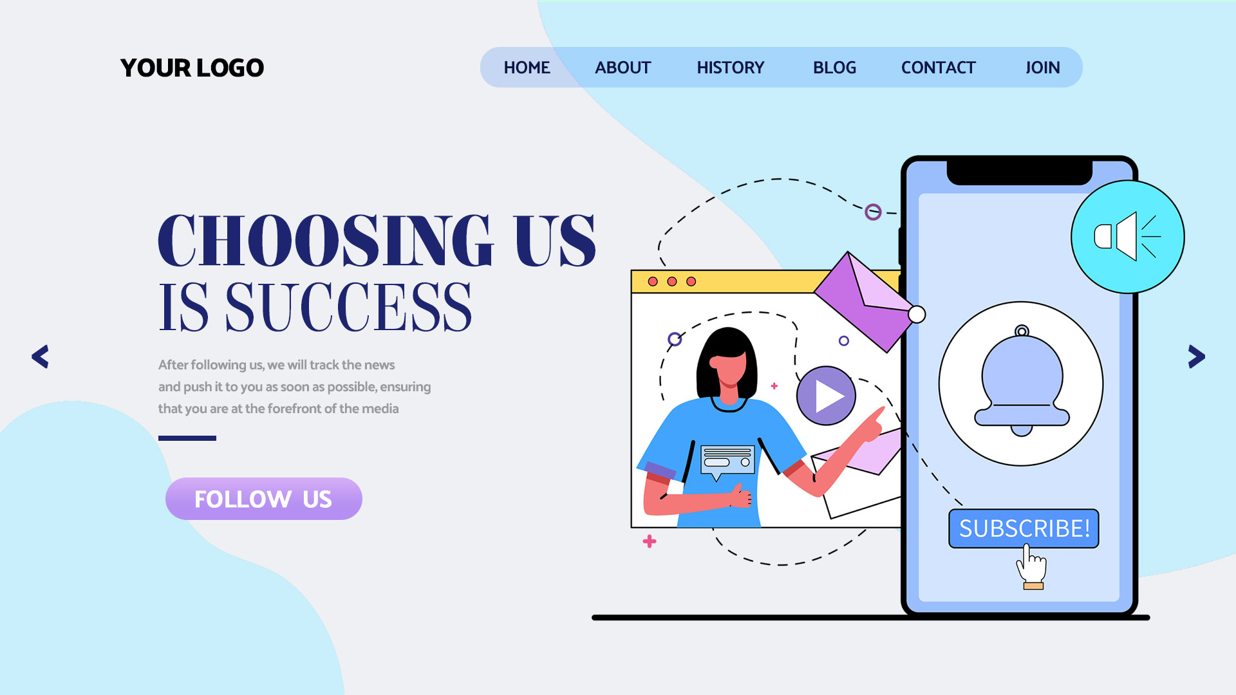1236x695 pixels.
Task: Click the Join navigation link
Action: pos(1042,67)
